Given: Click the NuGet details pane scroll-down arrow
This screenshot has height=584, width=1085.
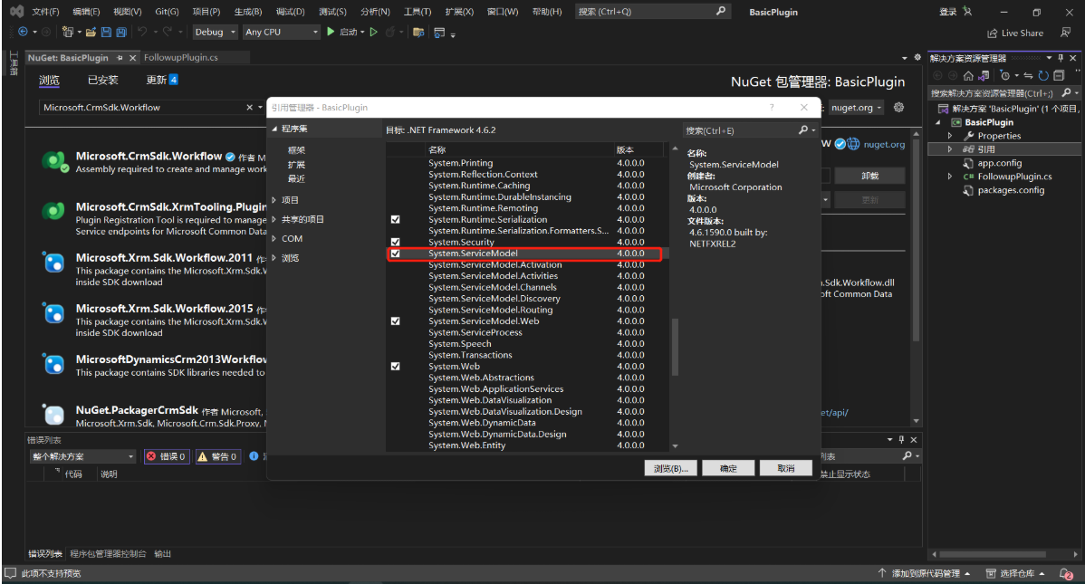Looking at the screenshot, I should point(917,421).
